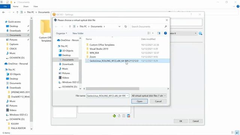Select the Custom Office Templates folder row
240x135 pixels.
click(127, 45)
